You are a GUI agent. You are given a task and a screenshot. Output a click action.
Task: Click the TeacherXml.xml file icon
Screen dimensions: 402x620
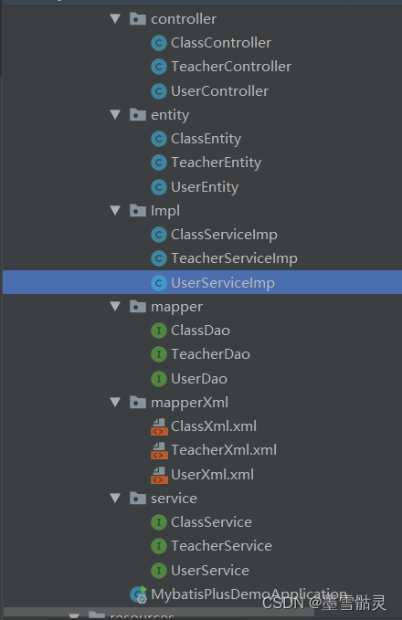pos(159,450)
